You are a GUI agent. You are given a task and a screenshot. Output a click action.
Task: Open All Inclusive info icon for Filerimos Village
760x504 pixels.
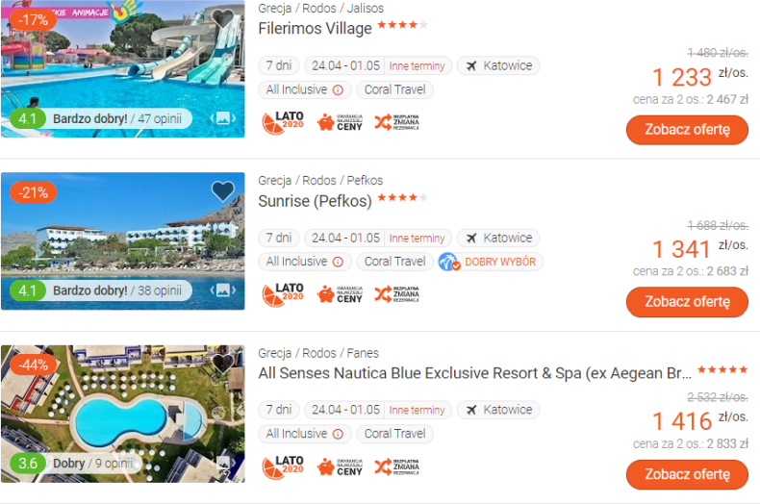tap(339, 90)
